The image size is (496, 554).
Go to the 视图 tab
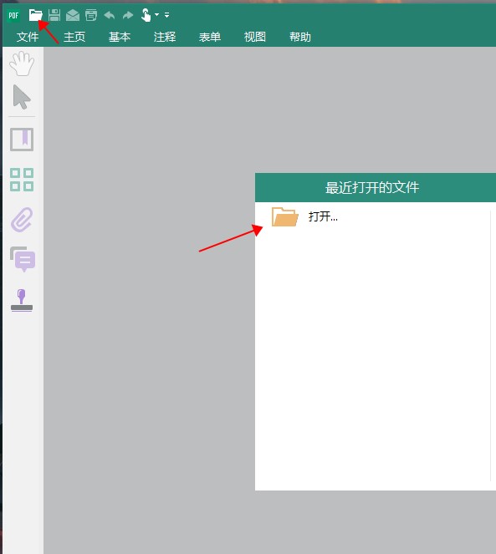pyautogui.click(x=255, y=37)
